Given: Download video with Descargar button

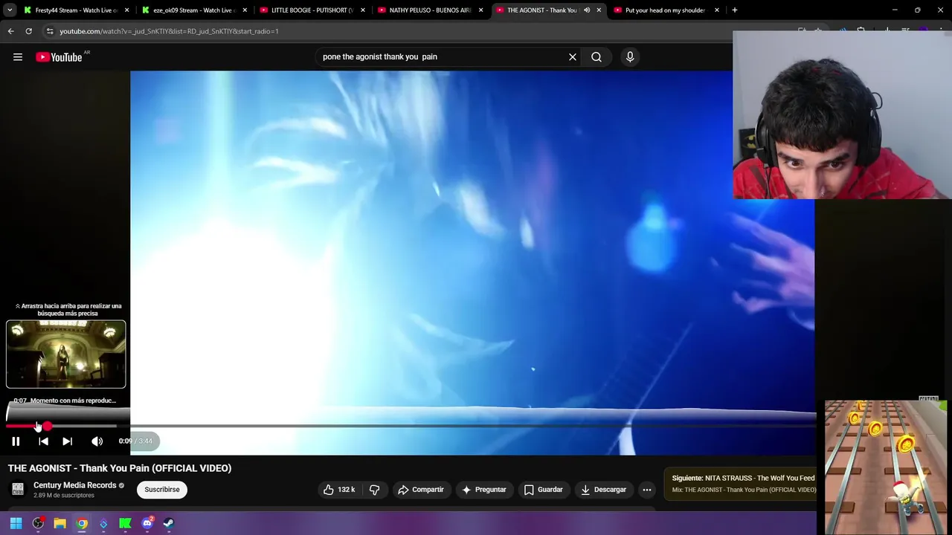Looking at the screenshot, I should (x=604, y=490).
